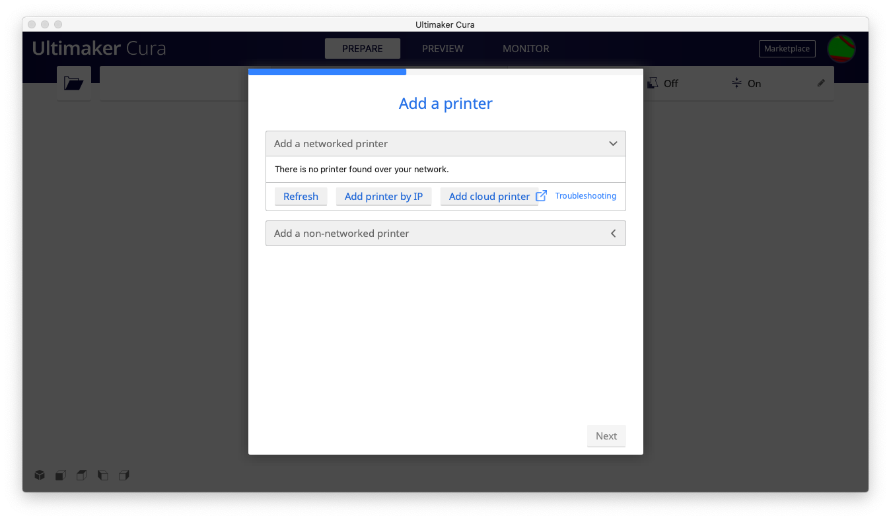Click the 3D view cube icon

40,474
